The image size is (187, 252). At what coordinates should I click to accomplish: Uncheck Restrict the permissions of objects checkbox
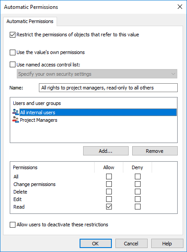(12, 35)
